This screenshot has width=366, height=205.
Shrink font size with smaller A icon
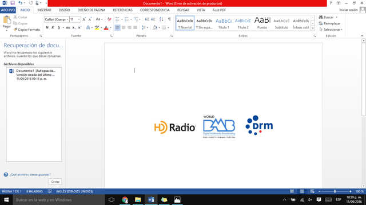(90, 19)
